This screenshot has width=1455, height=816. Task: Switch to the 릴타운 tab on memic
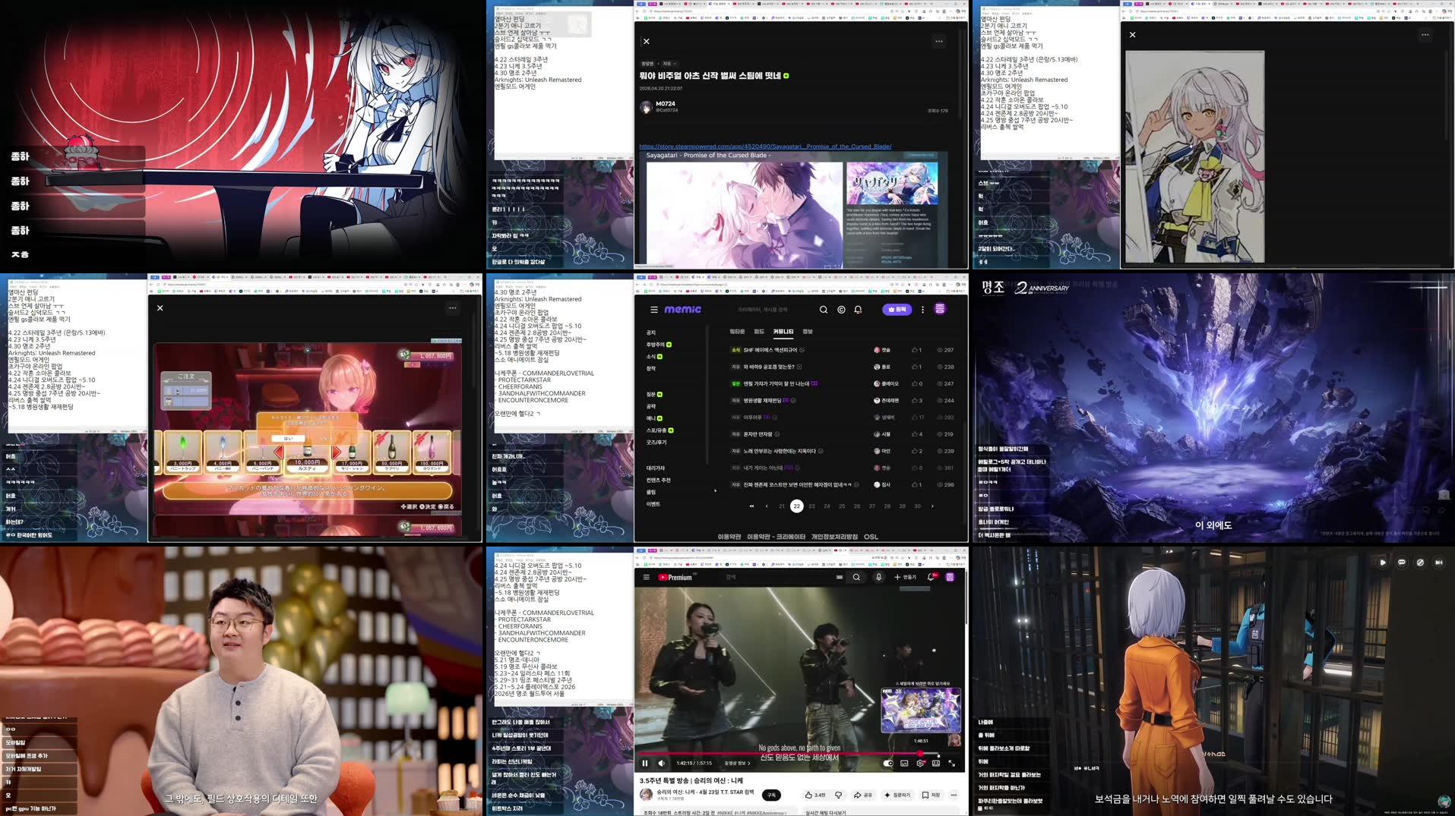point(737,332)
